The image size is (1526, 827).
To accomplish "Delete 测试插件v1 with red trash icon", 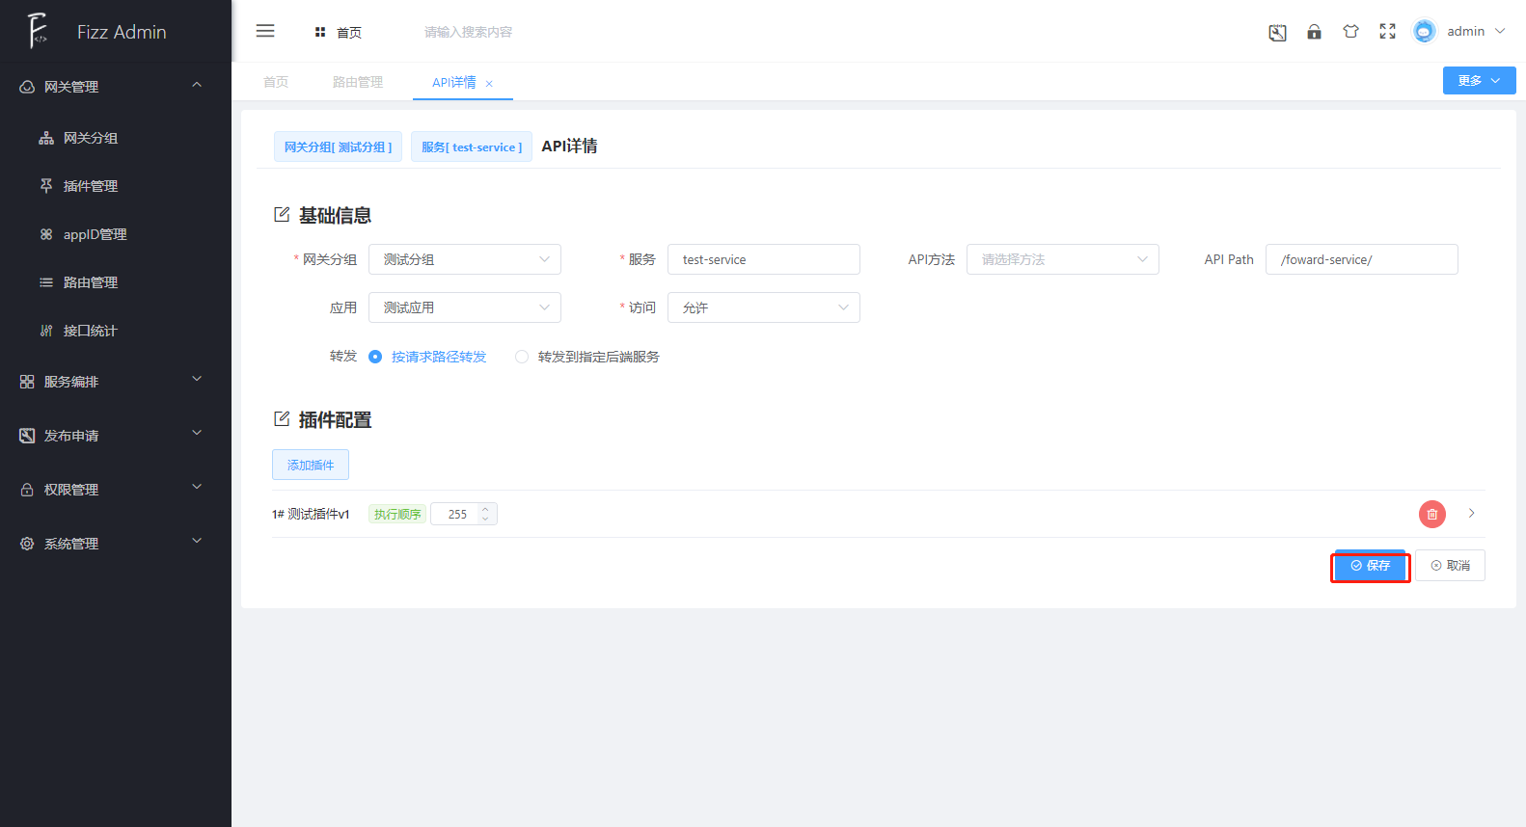I will point(1432,514).
